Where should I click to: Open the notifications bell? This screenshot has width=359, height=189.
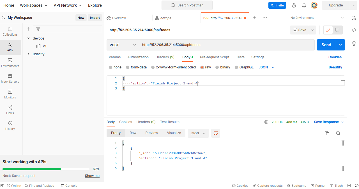[x=304, y=5]
